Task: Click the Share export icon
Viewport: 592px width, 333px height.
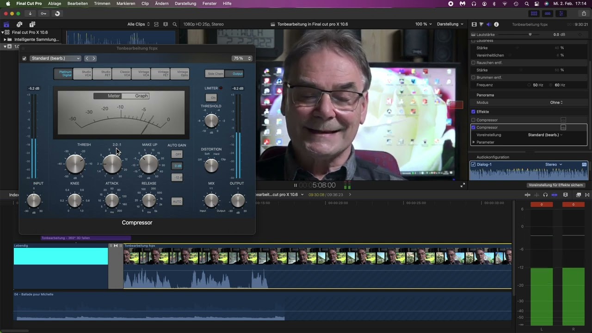Action: click(584, 13)
